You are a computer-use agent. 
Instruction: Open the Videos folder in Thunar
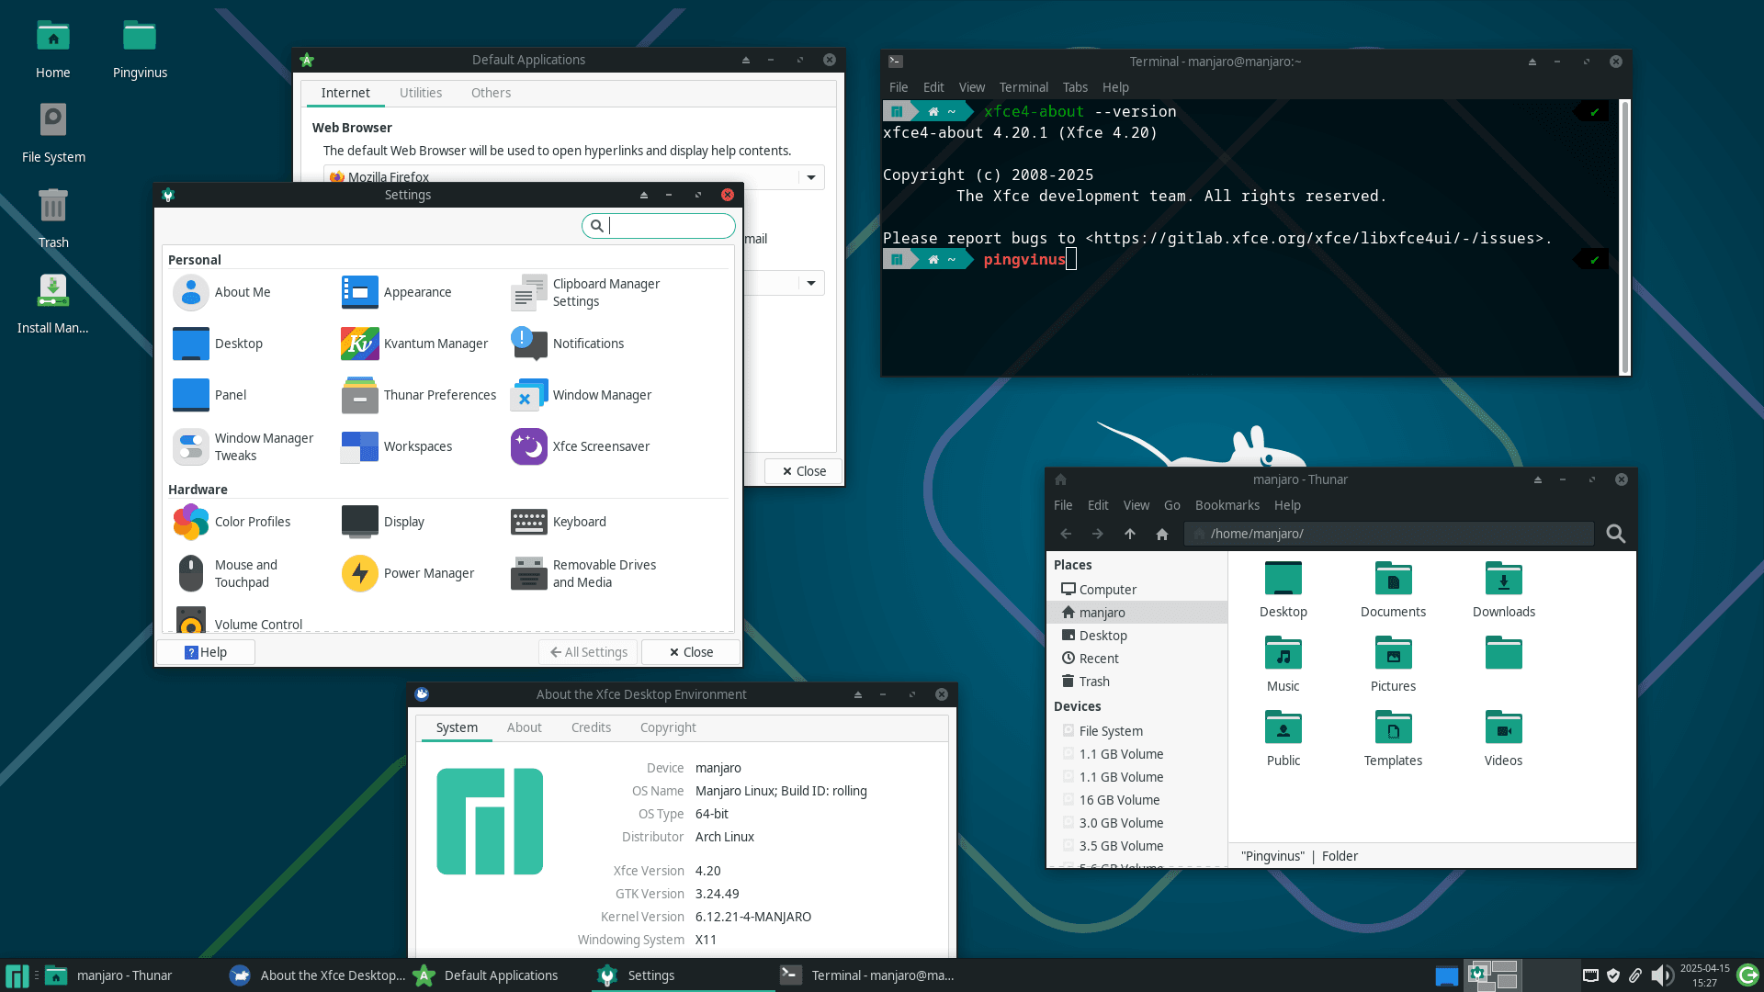point(1503,738)
